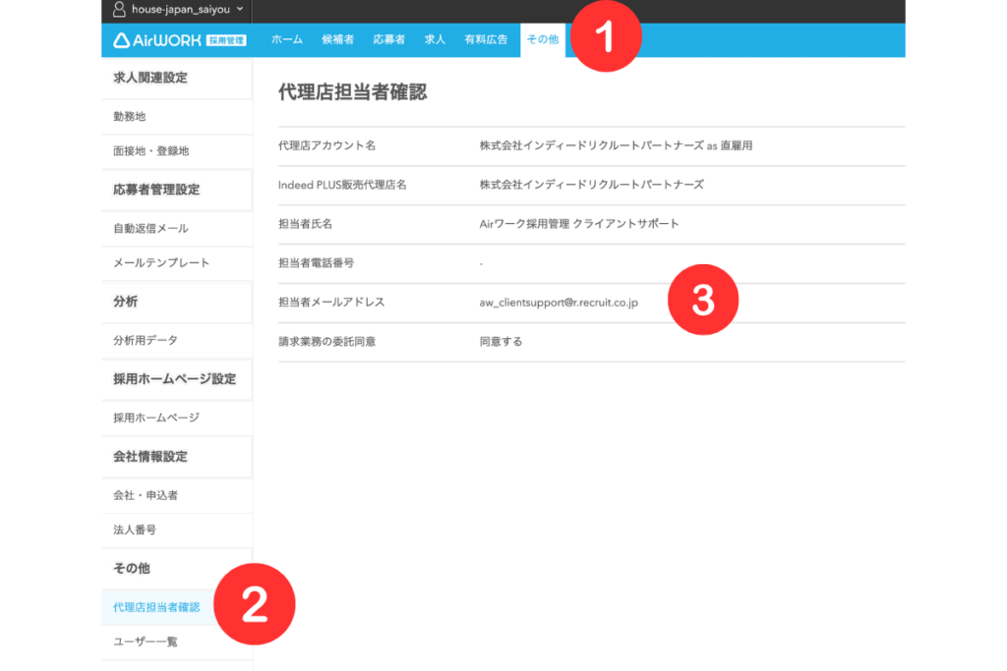
Task: Go to the 有料広告 tab
Action: click(x=486, y=39)
